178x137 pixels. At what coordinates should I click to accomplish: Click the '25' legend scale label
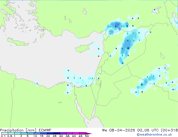click(x=54, y=136)
